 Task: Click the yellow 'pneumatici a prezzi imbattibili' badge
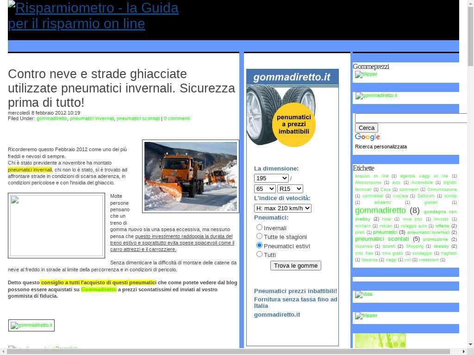pyautogui.click(x=293, y=124)
